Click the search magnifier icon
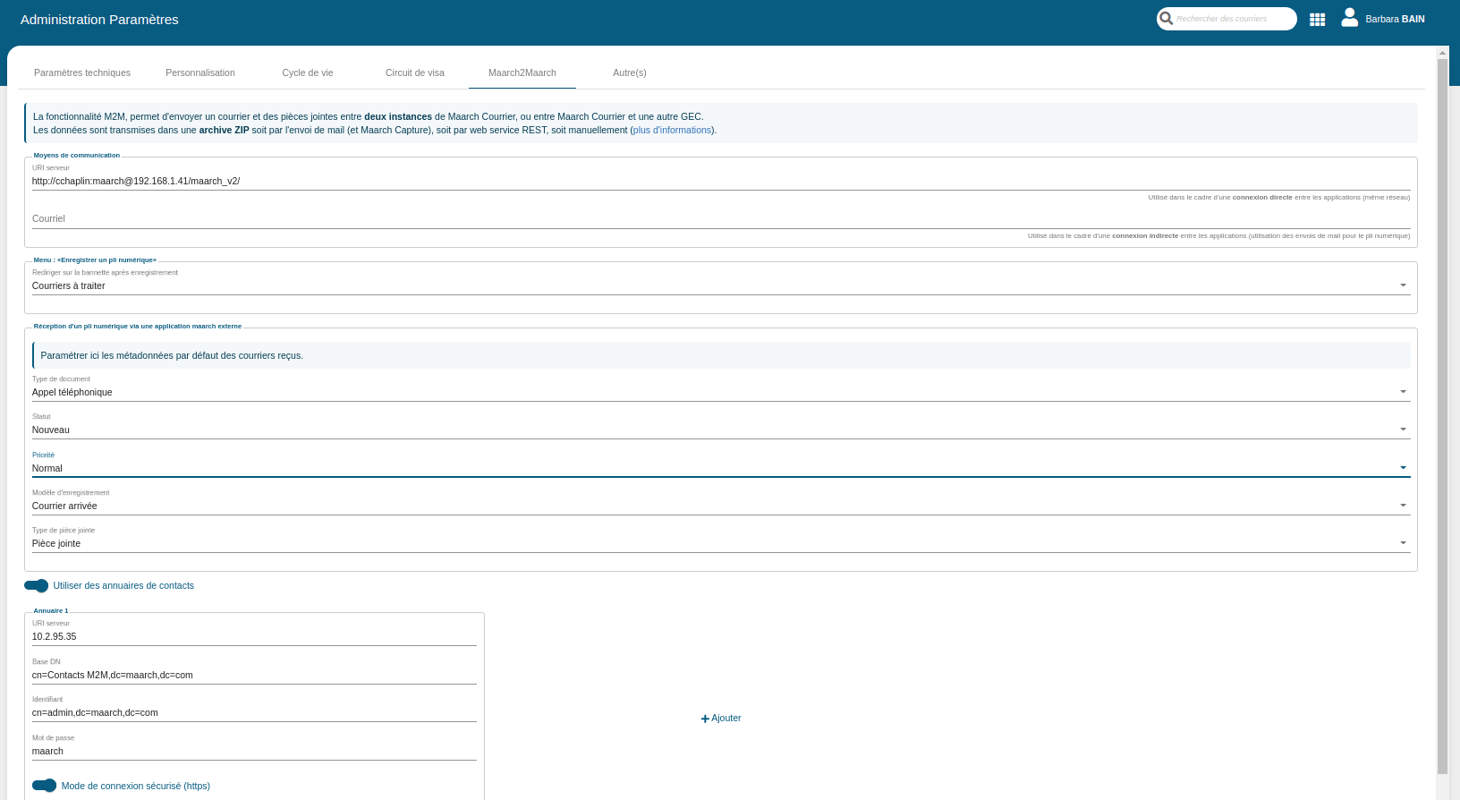 (1167, 18)
